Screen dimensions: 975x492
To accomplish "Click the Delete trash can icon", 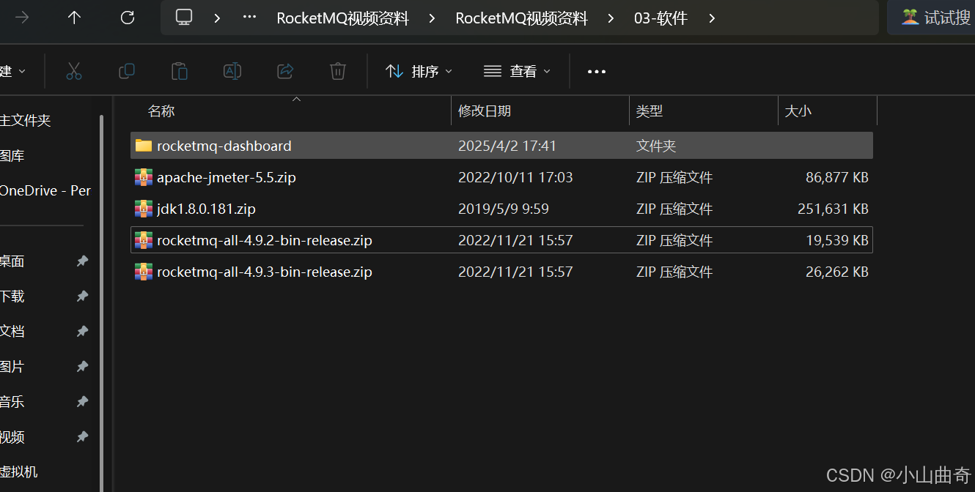I will pos(338,71).
